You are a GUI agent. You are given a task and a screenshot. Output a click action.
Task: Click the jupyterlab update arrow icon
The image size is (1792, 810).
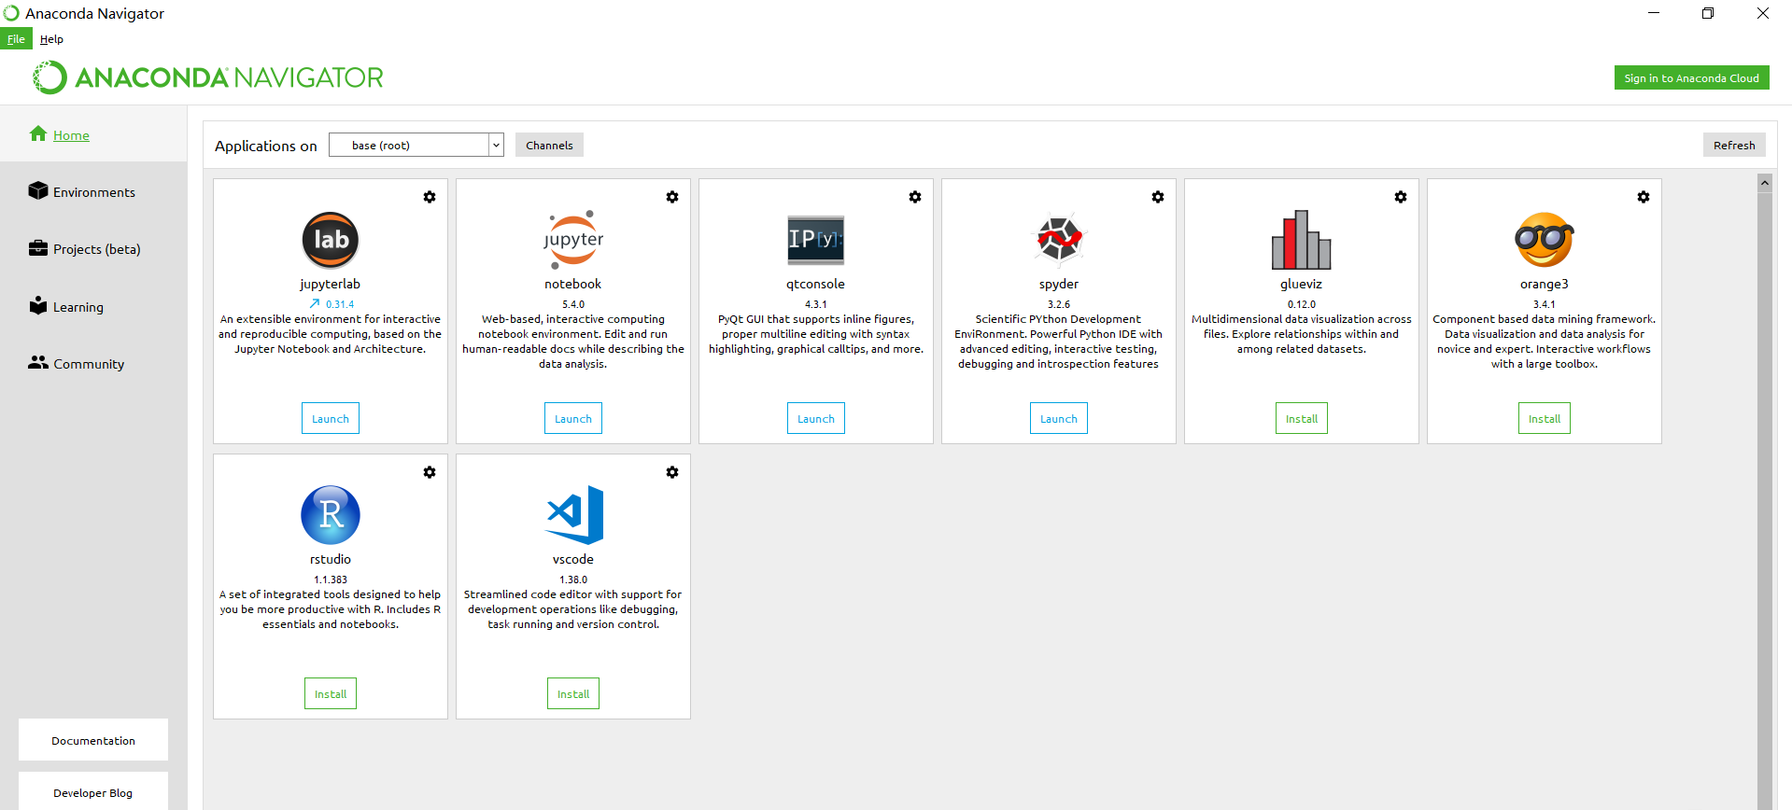click(315, 303)
